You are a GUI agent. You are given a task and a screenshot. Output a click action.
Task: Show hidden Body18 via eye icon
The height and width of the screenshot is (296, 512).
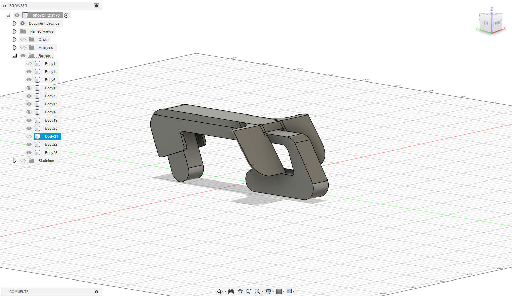[x=29, y=112]
